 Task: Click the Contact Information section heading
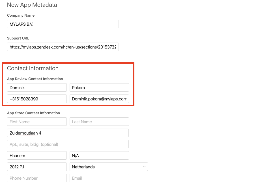click(x=33, y=68)
